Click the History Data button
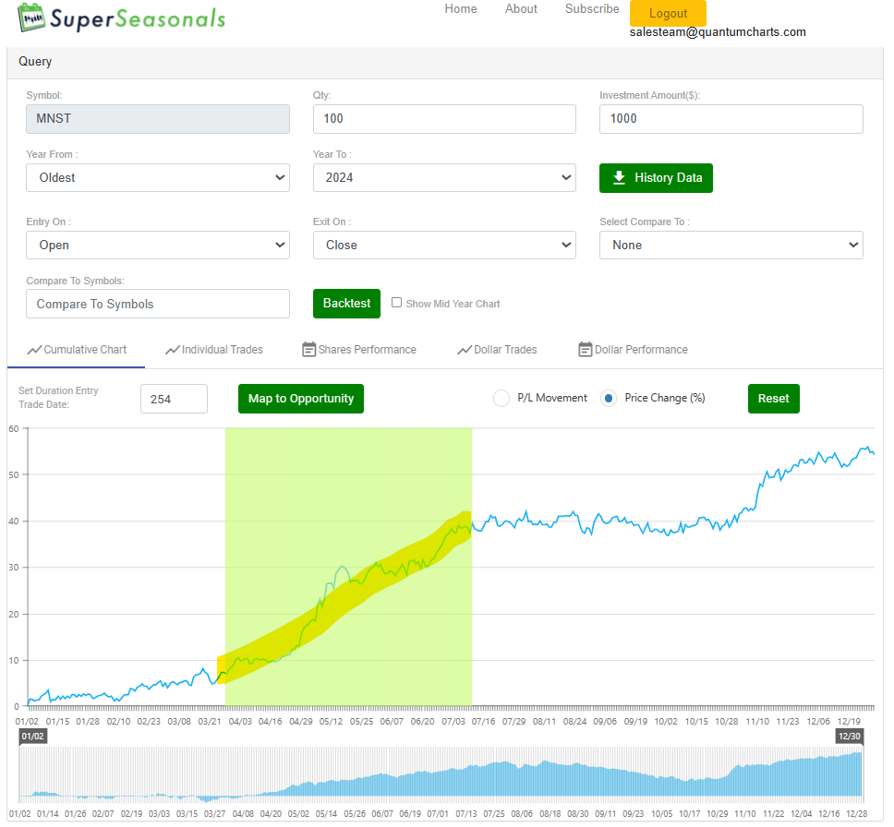Screen dimensions: 894x827 tap(656, 178)
